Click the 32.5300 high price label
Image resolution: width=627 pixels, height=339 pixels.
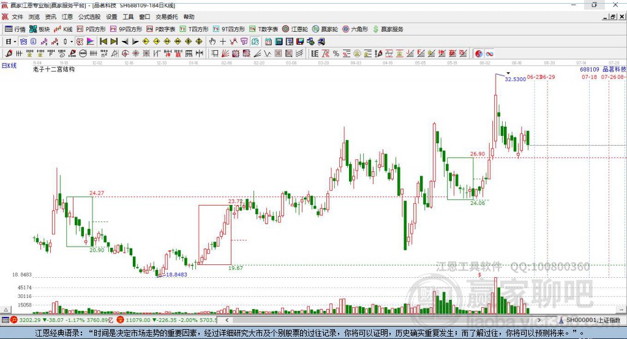(515, 79)
